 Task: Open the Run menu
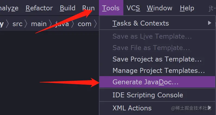[x=88, y=8]
